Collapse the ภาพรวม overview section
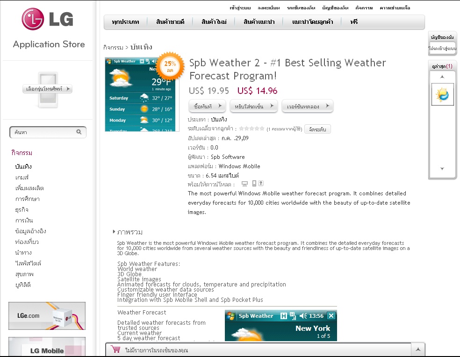Screen dimensions: 460x357 click(x=128, y=232)
